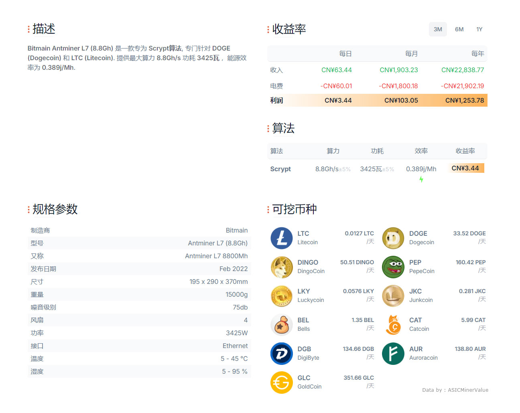Click alias value Antminer L7 8800Mh
The width and height of the screenshot is (520, 413).
tap(216, 256)
